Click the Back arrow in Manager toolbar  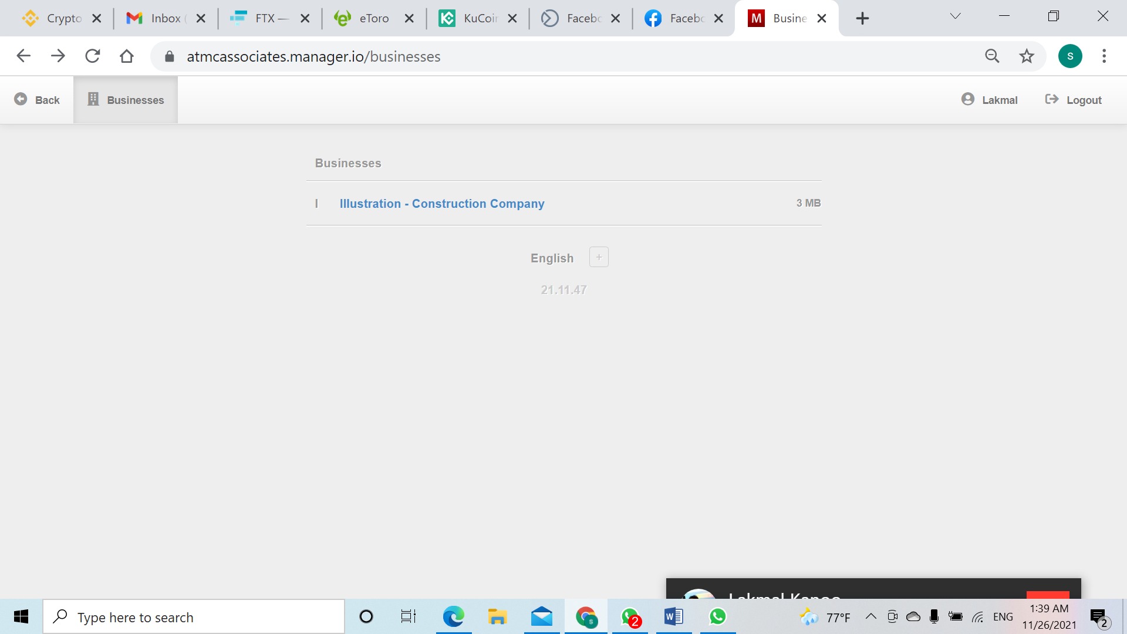pyautogui.click(x=36, y=100)
